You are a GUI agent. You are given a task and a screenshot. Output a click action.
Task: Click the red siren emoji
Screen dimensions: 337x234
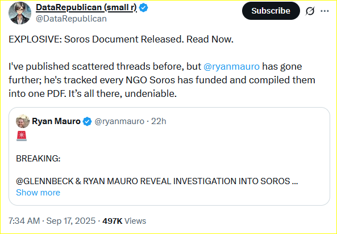click(22, 136)
